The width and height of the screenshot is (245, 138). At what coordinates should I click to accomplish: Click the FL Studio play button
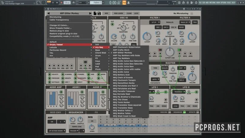[53, 3]
